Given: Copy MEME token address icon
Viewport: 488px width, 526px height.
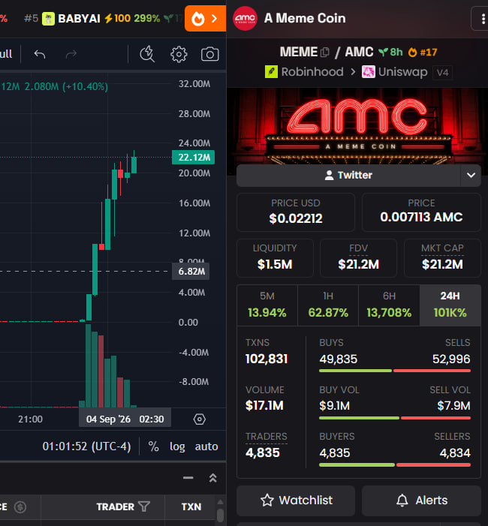Looking at the screenshot, I should tap(325, 53).
